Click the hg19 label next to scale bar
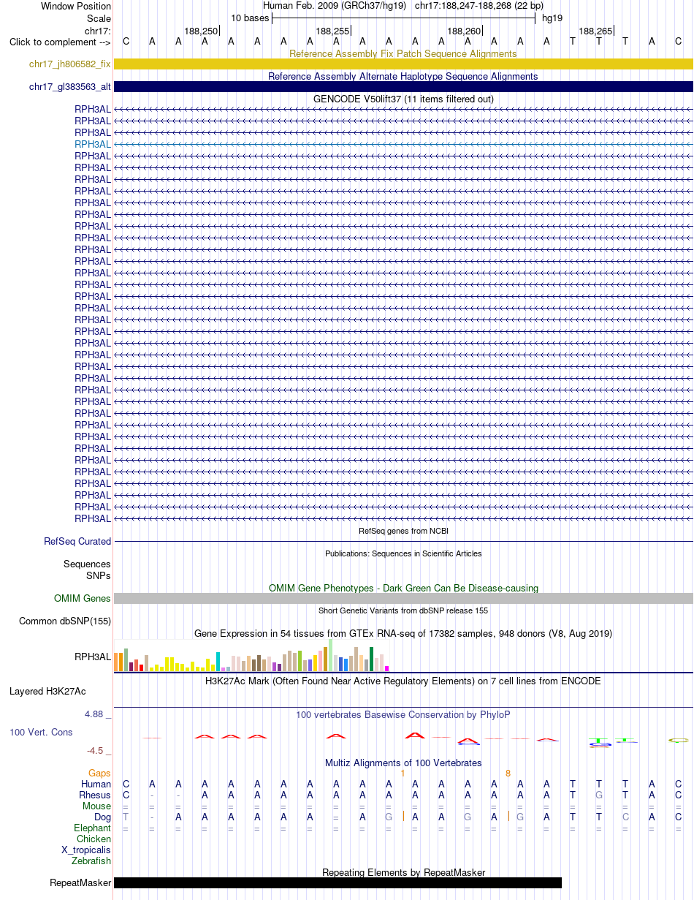Viewport: 694px width, 900px height. coord(552,18)
